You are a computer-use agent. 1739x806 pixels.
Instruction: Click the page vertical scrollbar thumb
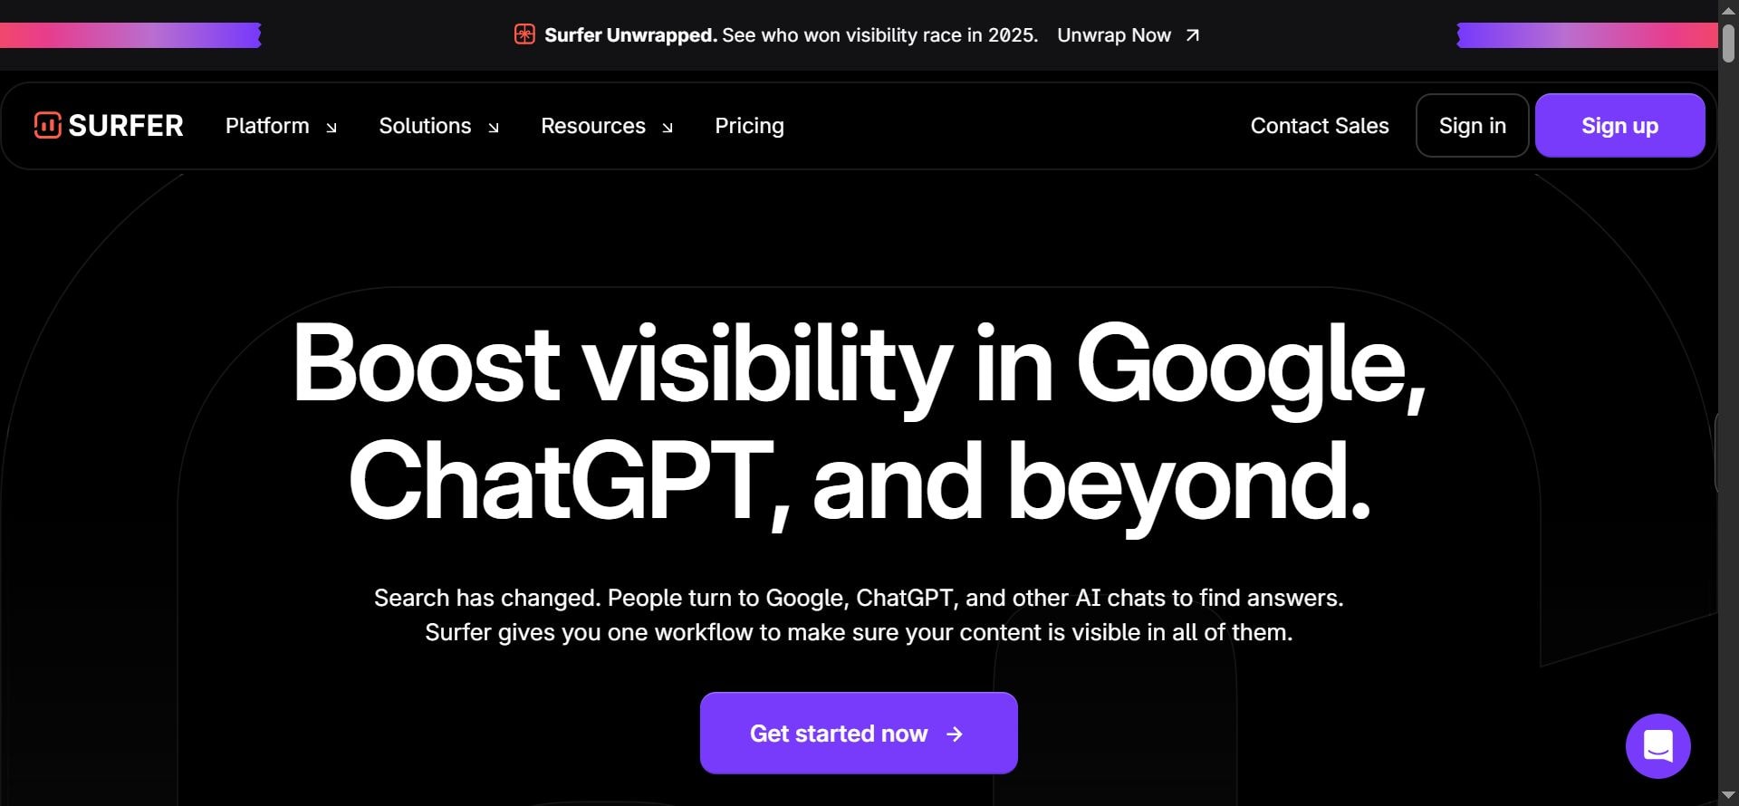1728,43
